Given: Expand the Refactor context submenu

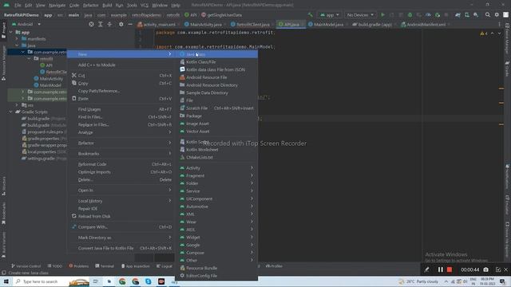Looking at the screenshot, I should [121, 143].
